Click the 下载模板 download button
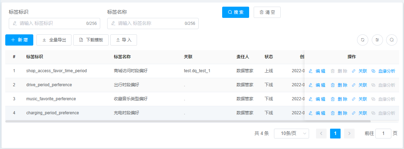This screenshot has height=149, width=404. 91,40
